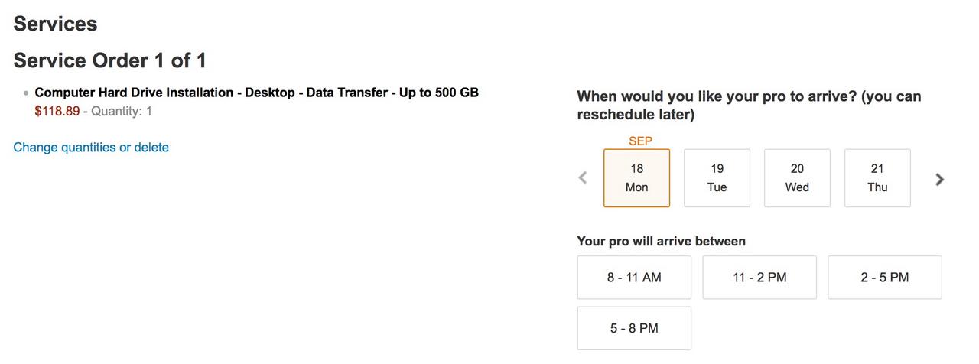The height and width of the screenshot is (364, 979).
Task: Open Change quantities or delete link
Action: point(91,148)
